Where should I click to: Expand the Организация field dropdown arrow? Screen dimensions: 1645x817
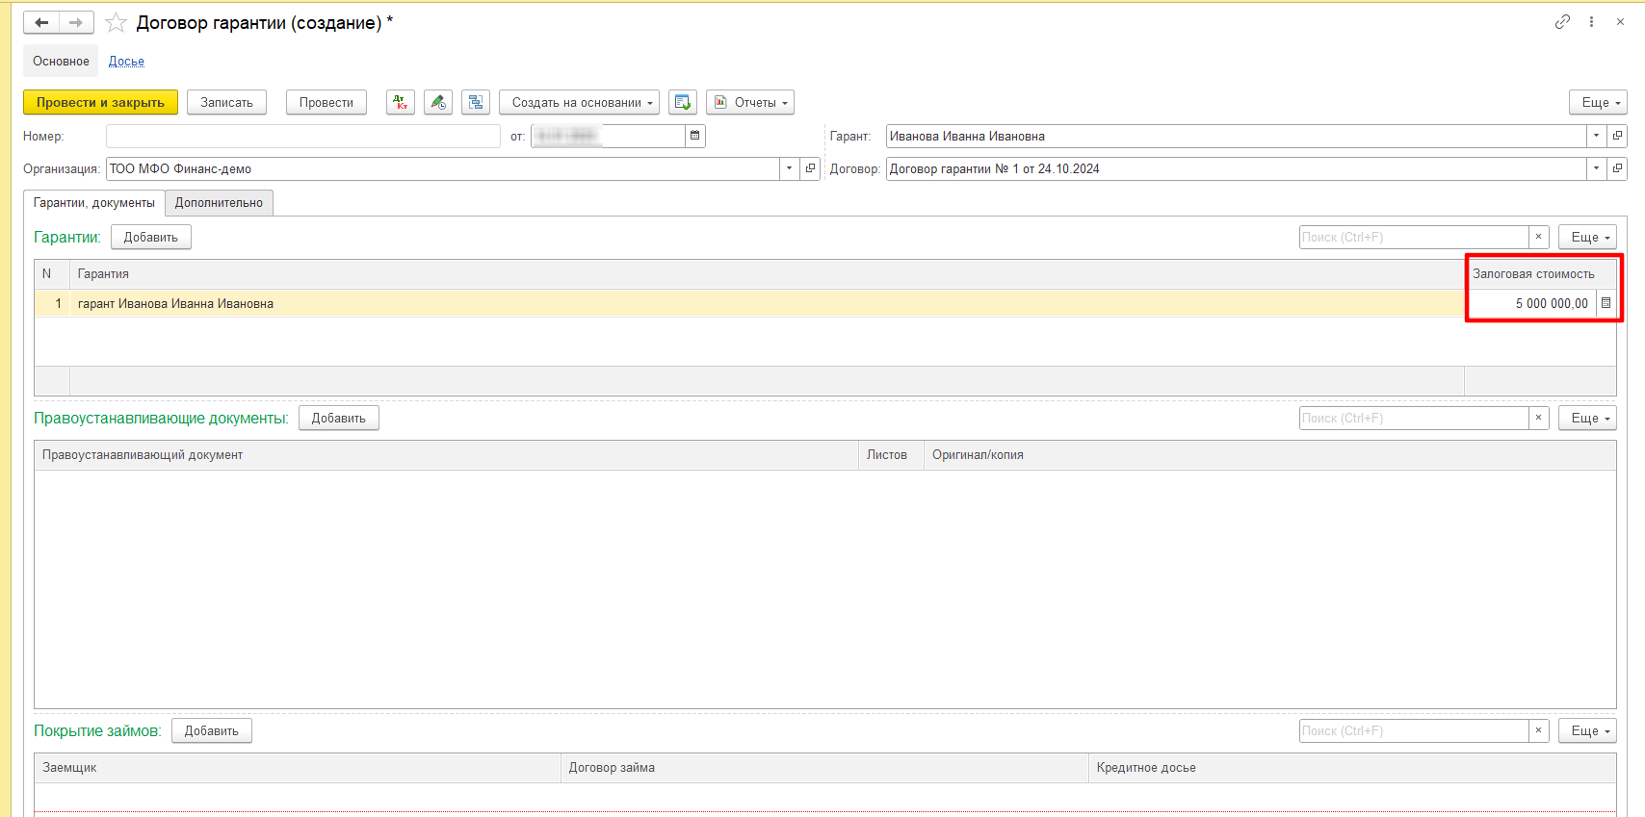(x=790, y=168)
